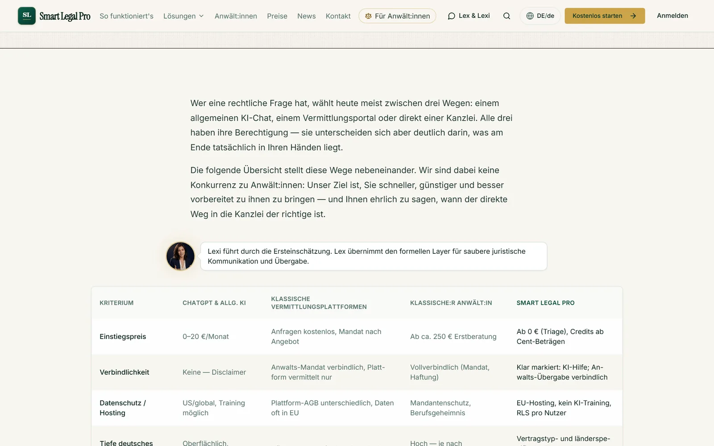Click the Datenschutz / Hosting row label
The width and height of the screenshot is (714, 446).
pyautogui.click(x=123, y=408)
